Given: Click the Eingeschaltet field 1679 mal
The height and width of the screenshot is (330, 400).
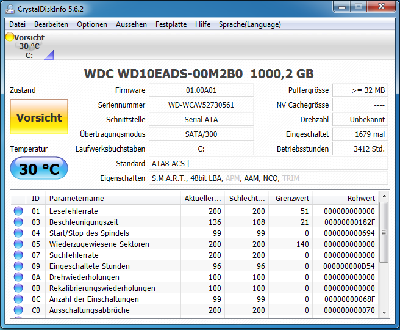Looking at the screenshot, I should click(360, 134).
